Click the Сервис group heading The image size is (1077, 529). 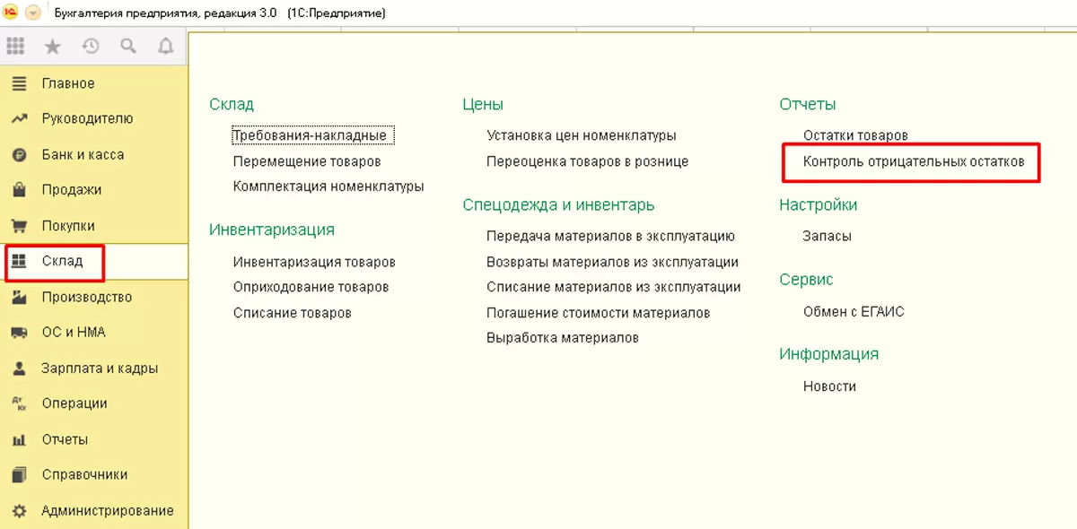[807, 280]
